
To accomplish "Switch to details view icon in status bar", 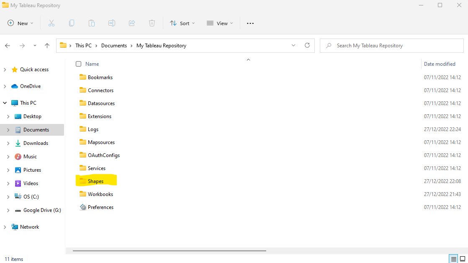I will pyautogui.click(x=453, y=259).
